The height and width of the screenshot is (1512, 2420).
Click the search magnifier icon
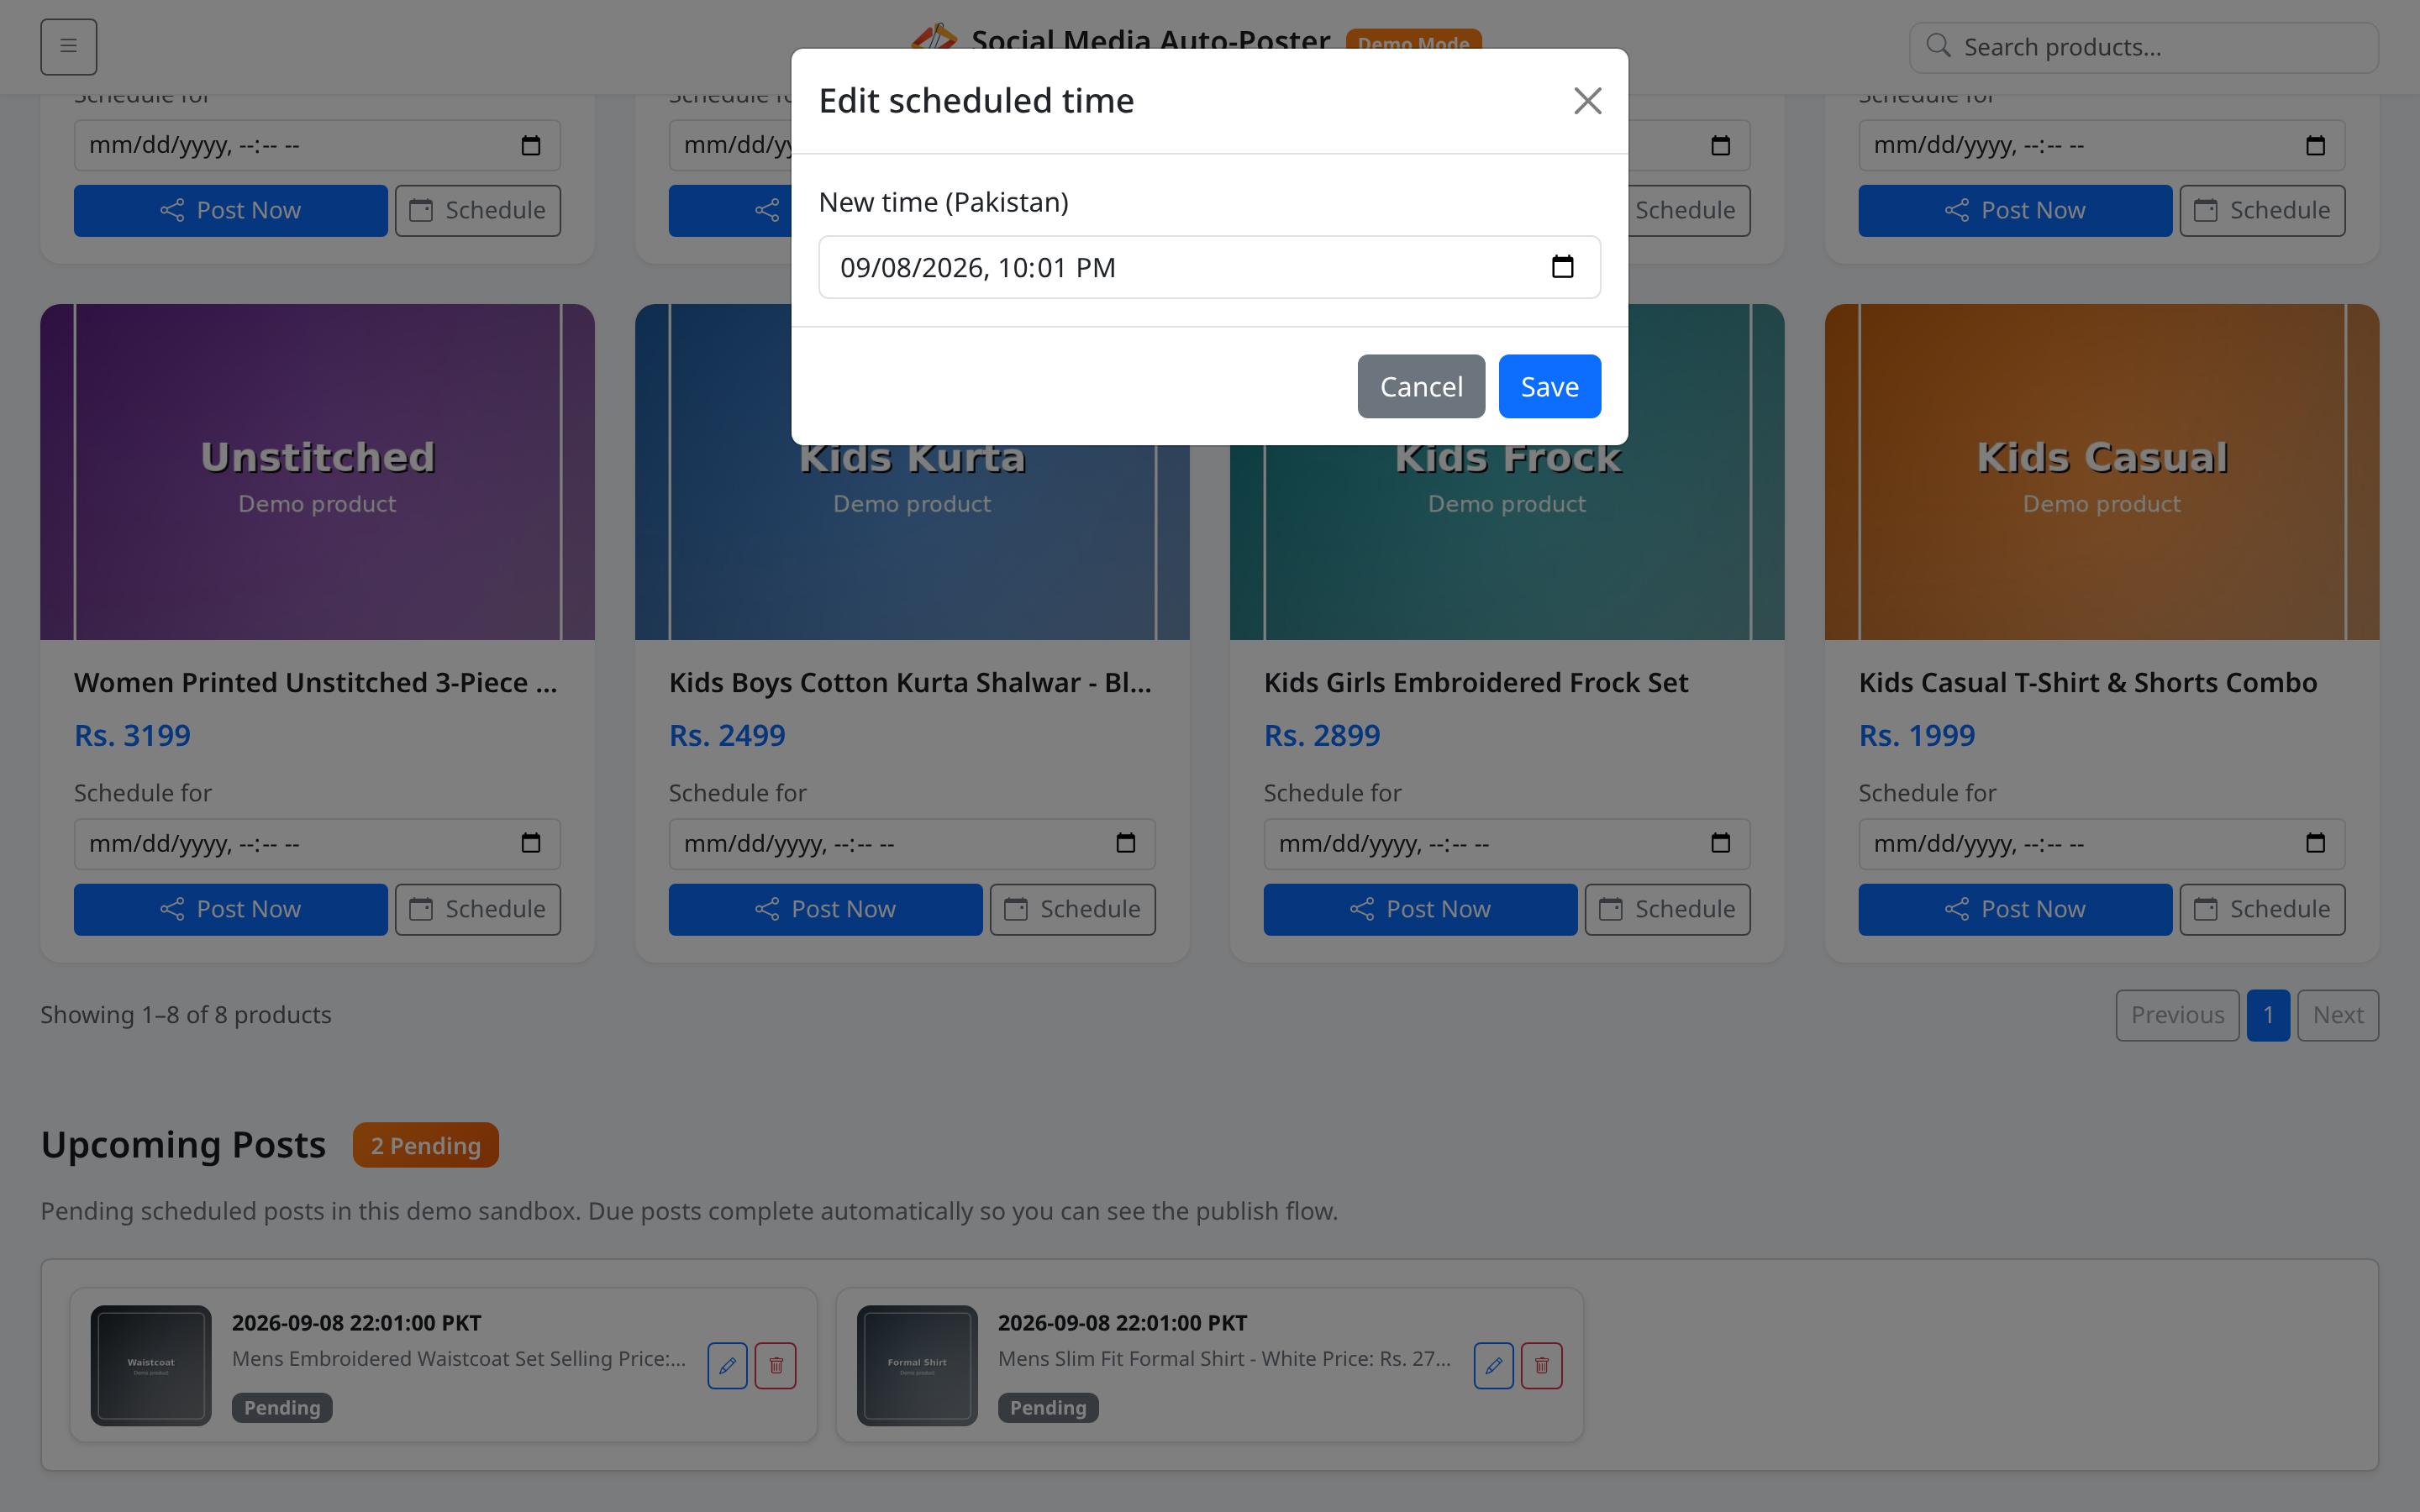1938,46
